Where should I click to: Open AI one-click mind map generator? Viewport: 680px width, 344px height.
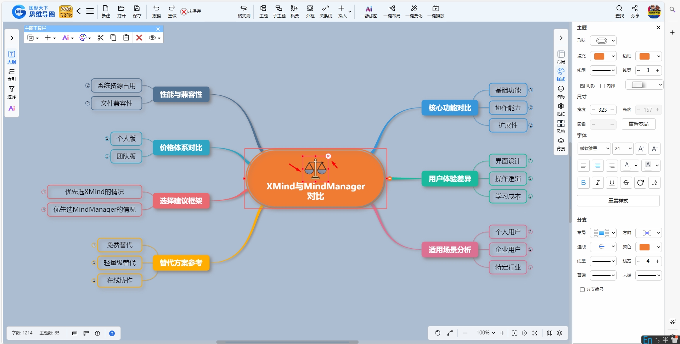[x=369, y=11]
